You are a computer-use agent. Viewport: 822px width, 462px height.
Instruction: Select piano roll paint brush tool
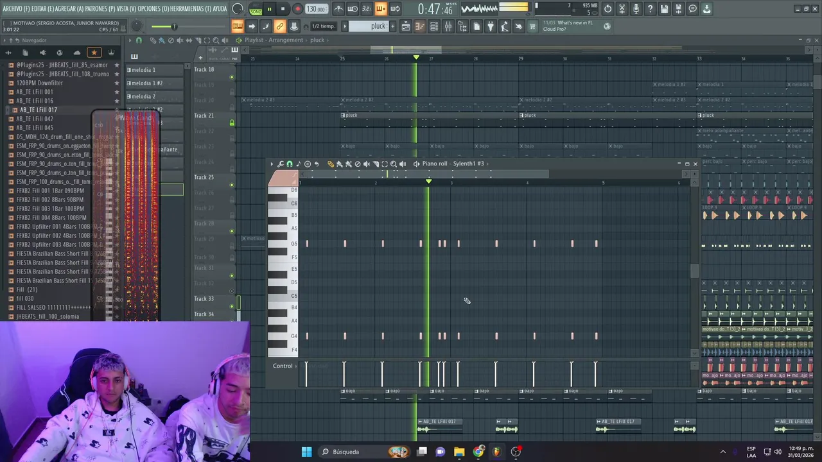(340, 164)
